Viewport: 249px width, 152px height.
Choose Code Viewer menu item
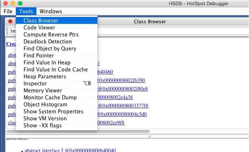click(57, 28)
